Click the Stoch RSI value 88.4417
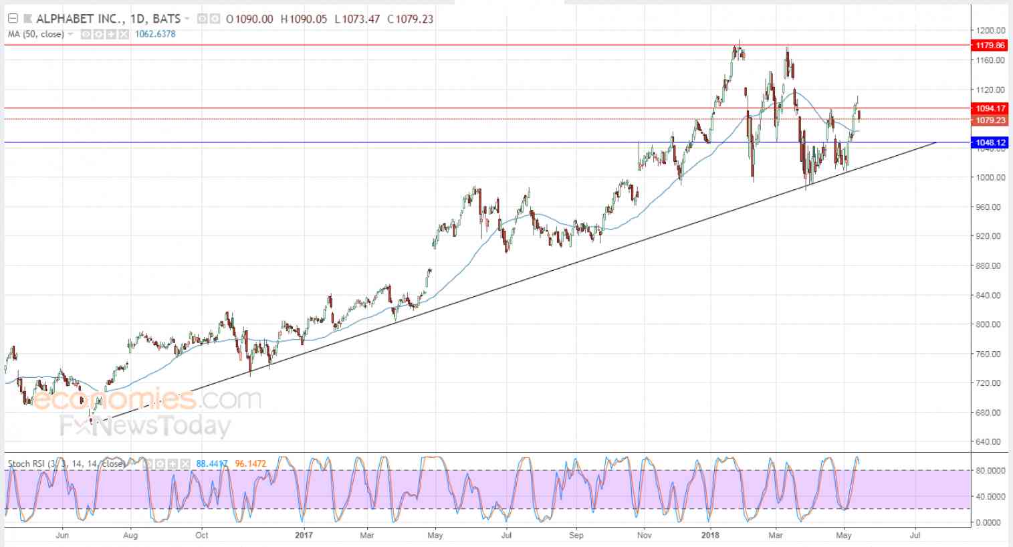 pyautogui.click(x=213, y=463)
